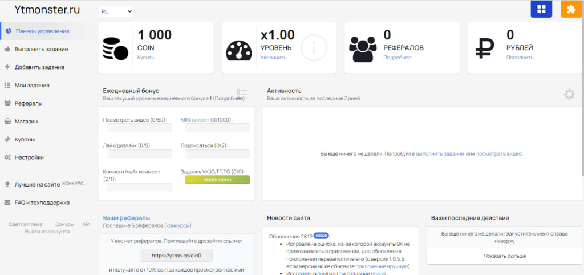This screenshot has height=275, width=584.
Task: Open Настройки in sidebar
Action: click(29, 157)
